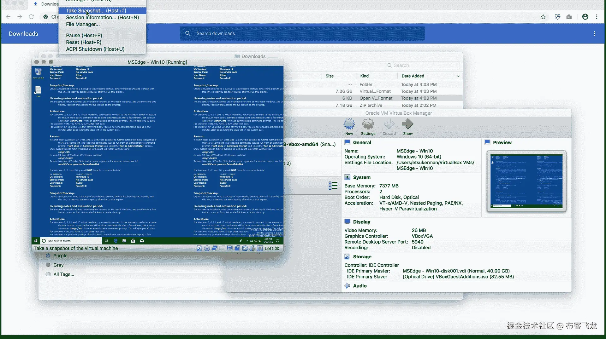Screen dimensions: 606x339
Task: Reload the Chrome page
Action: point(31,17)
